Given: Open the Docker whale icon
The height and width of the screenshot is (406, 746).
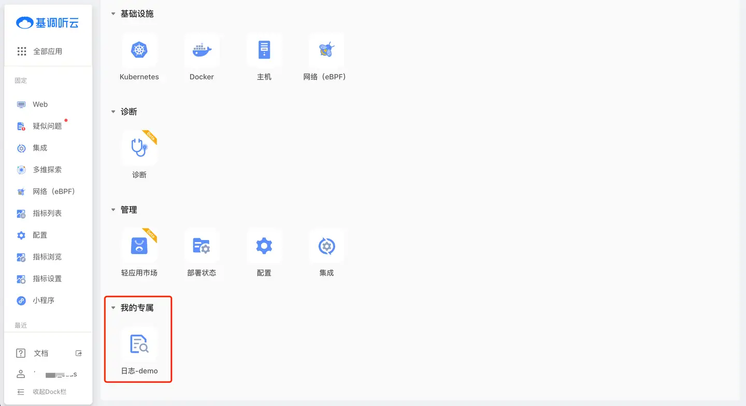Looking at the screenshot, I should [x=202, y=51].
